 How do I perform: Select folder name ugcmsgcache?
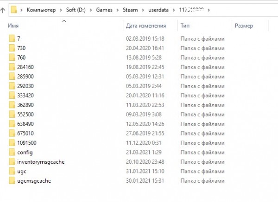pyautogui.click(x=34, y=181)
